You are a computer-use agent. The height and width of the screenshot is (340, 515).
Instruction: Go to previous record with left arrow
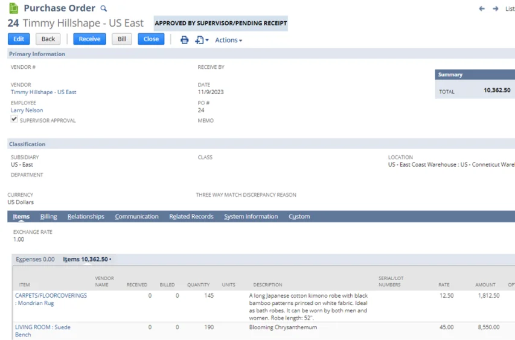pos(482,9)
